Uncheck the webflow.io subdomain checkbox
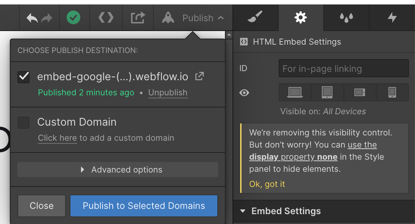The width and height of the screenshot is (415, 224). click(x=23, y=77)
